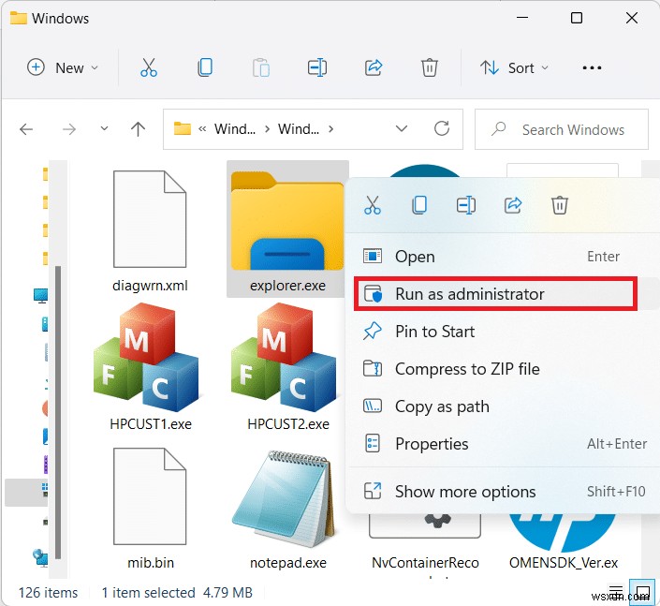The width and height of the screenshot is (660, 606).
Task: Maximize the Windows folder window
Action: (x=577, y=18)
